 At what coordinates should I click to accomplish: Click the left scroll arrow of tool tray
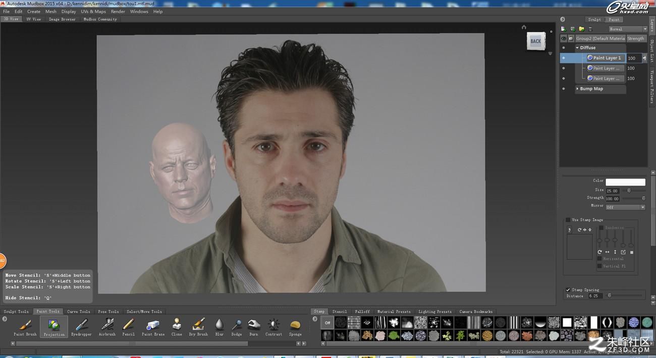click(x=13, y=343)
